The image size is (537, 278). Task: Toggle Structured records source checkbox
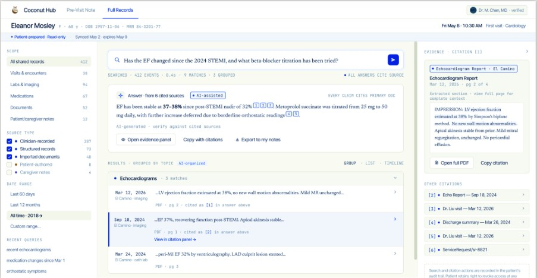pos(10,149)
